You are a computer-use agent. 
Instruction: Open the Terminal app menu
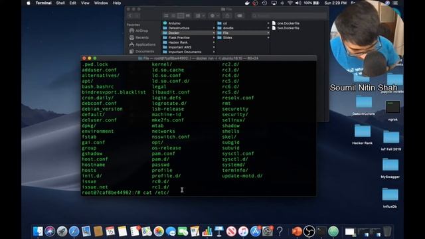pos(43,3)
